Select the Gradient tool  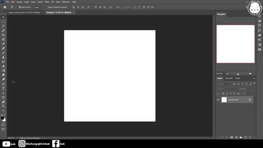tap(3, 70)
